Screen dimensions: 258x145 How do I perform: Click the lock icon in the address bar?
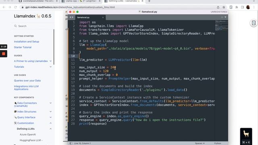pos(23,7)
